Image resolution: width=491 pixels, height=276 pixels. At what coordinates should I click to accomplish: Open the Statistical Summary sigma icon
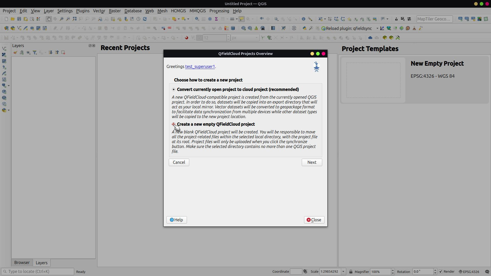pyautogui.click(x=216, y=19)
